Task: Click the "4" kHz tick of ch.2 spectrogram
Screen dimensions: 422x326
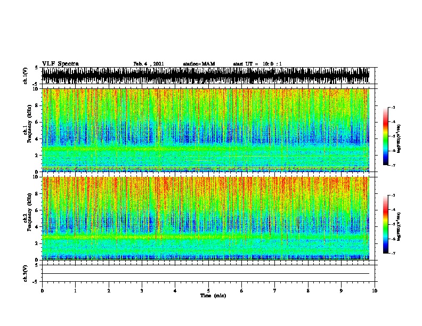Action: (37, 227)
